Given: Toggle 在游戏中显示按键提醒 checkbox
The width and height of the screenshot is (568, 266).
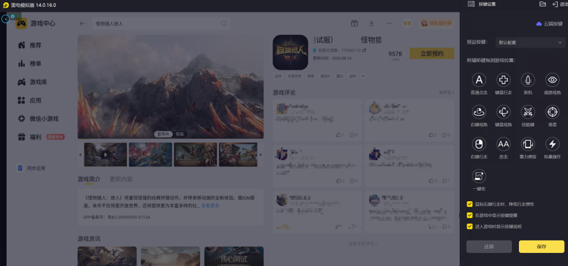Looking at the screenshot, I should 469,215.
